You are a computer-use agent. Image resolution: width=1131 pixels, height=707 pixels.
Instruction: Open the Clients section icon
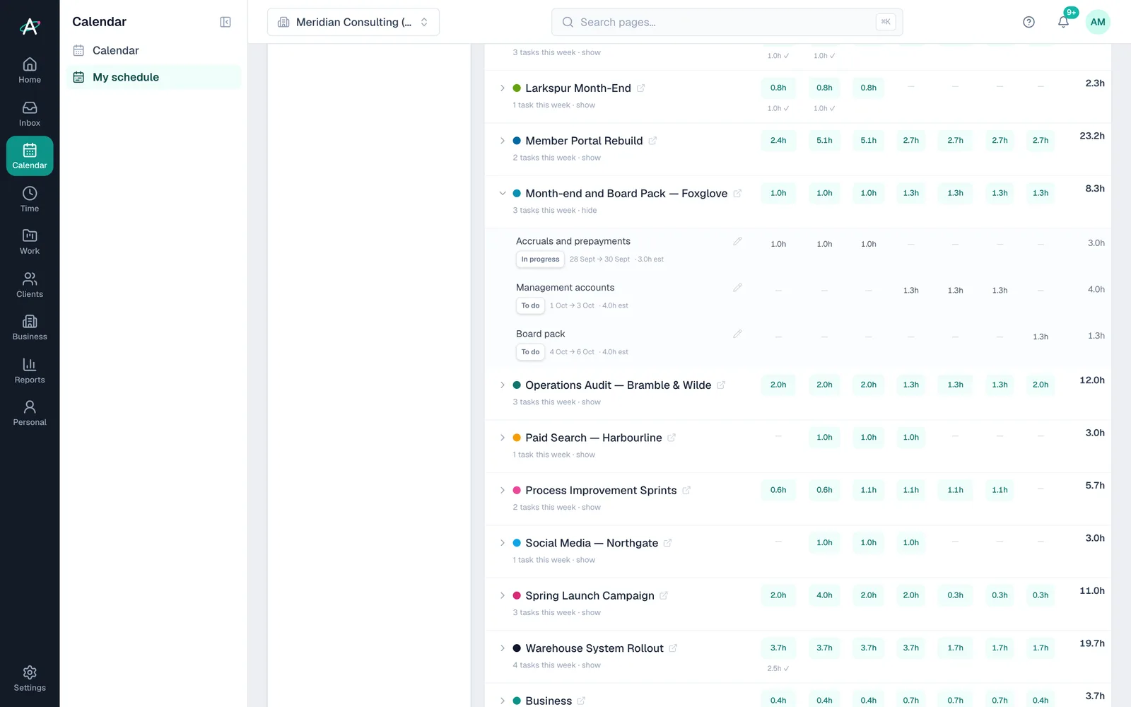[30, 285]
